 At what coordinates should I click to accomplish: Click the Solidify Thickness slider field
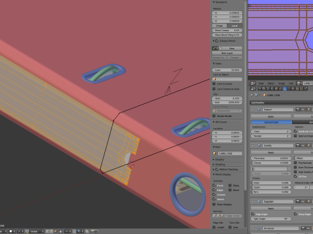[271, 158]
